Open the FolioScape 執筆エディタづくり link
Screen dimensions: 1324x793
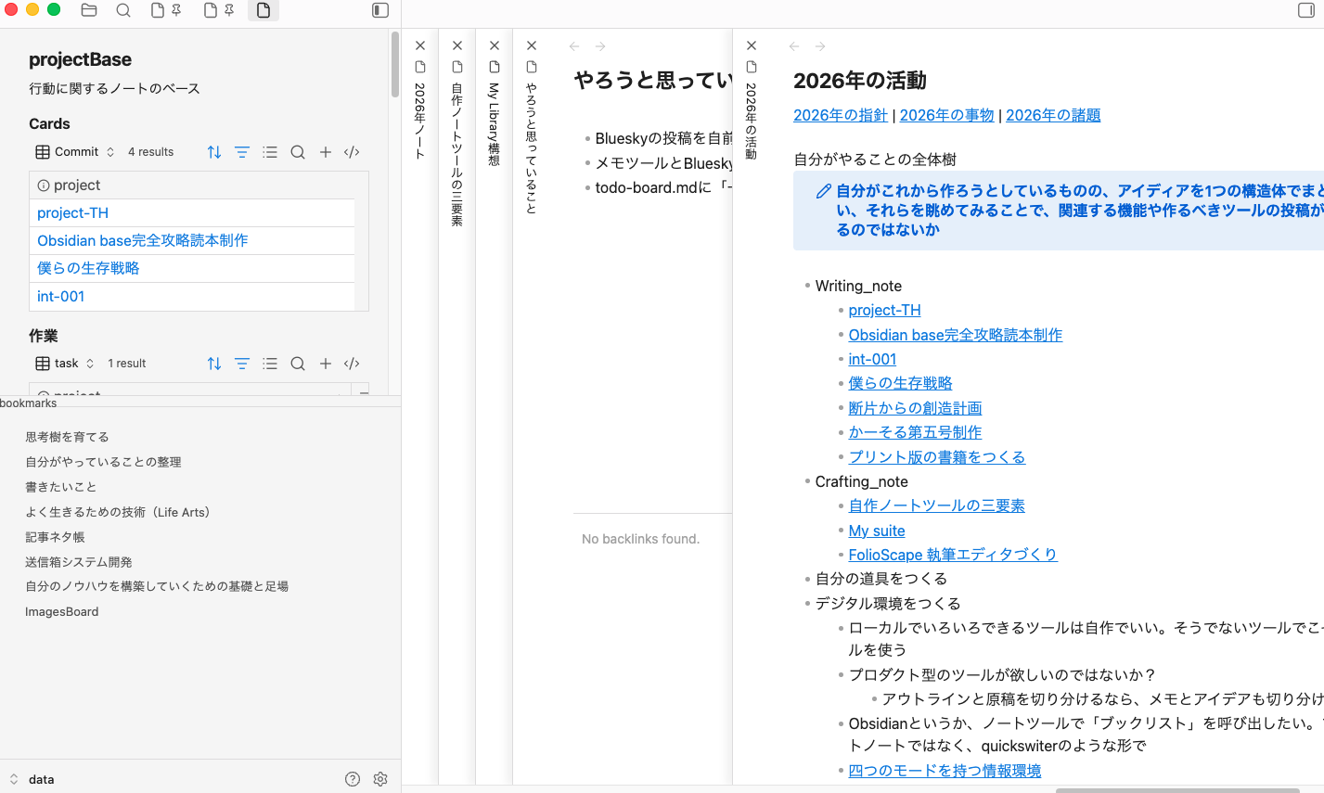coord(953,555)
